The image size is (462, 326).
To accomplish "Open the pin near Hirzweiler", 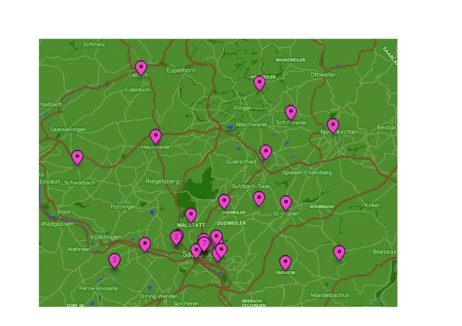I will 259,83.
